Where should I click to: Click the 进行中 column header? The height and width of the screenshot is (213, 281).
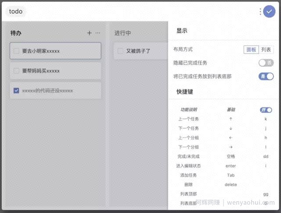(122, 33)
